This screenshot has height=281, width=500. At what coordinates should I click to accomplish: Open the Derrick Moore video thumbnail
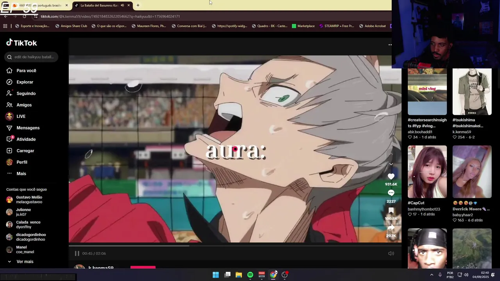472,172
